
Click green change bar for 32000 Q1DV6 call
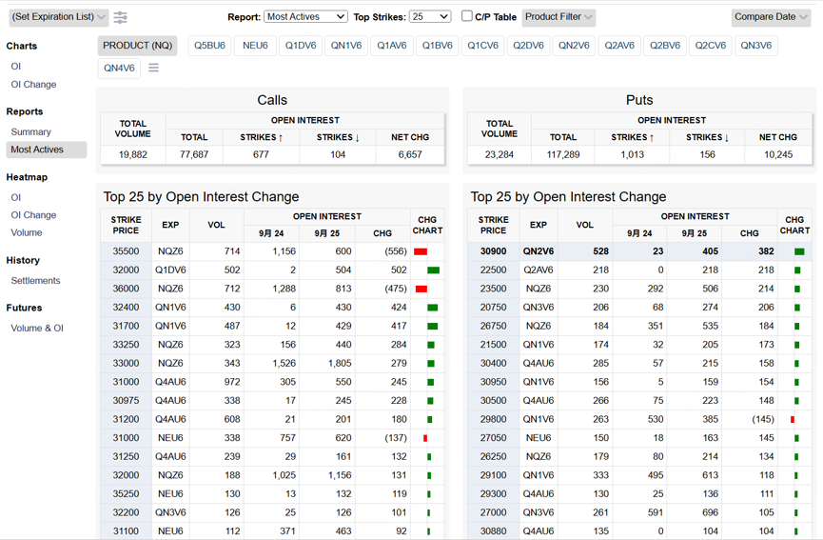pyautogui.click(x=433, y=270)
